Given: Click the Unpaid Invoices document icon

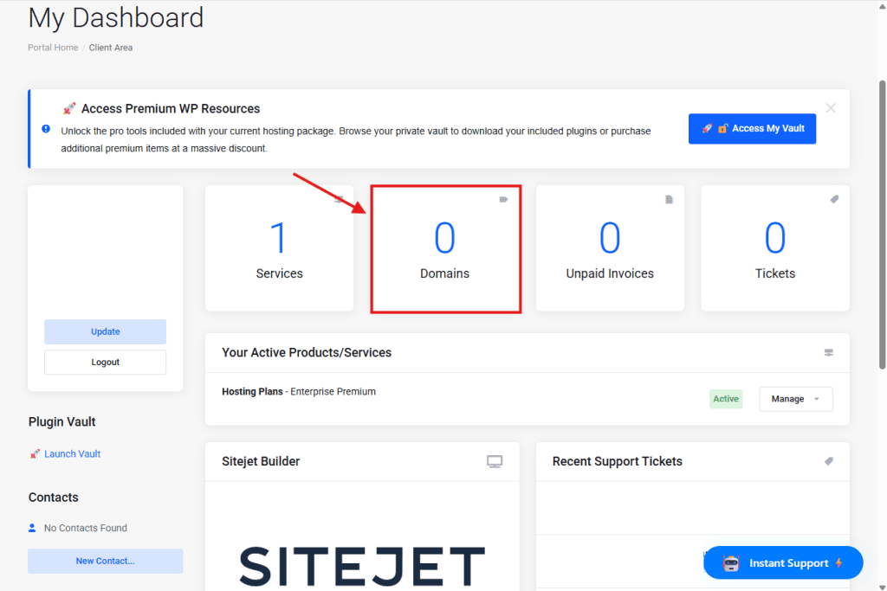Looking at the screenshot, I should 669,200.
